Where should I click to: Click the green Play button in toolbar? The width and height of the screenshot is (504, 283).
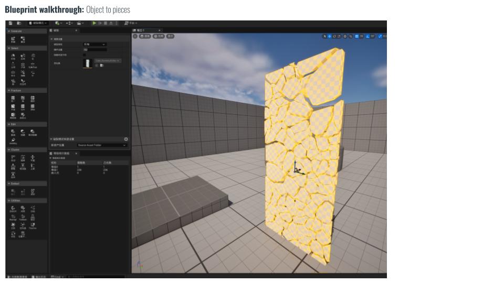click(x=94, y=23)
